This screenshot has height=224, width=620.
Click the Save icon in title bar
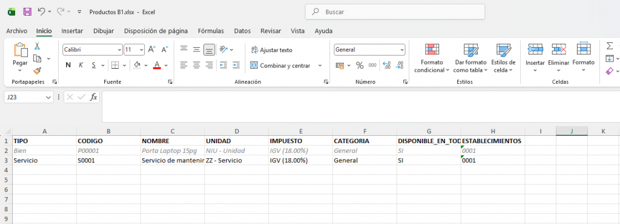27,12
